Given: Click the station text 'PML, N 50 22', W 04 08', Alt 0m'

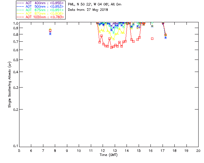Looking at the screenshot, I should click(95, 4).
